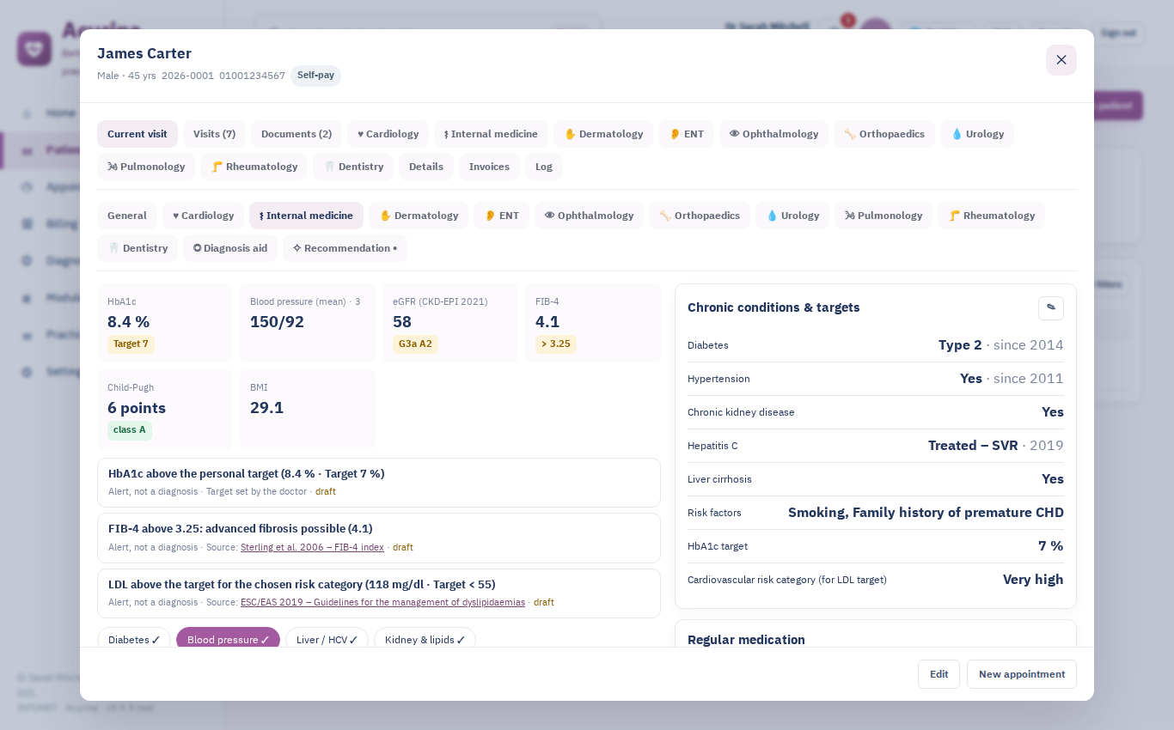Open the Recommendation sub-tab
Viewport: 1174px width, 730px height.
point(345,248)
